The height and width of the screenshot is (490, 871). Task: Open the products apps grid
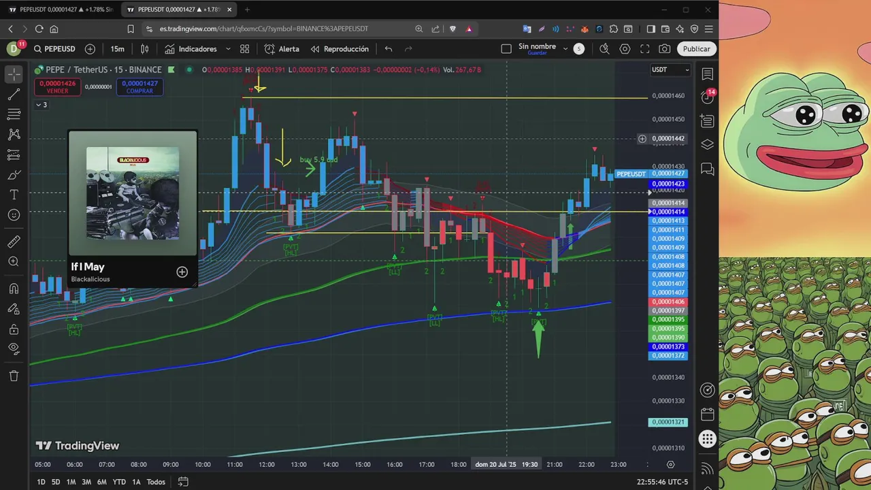[x=708, y=439]
